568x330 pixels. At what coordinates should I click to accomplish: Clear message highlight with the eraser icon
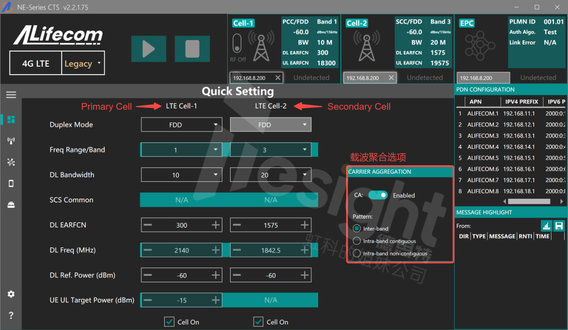(546, 226)
